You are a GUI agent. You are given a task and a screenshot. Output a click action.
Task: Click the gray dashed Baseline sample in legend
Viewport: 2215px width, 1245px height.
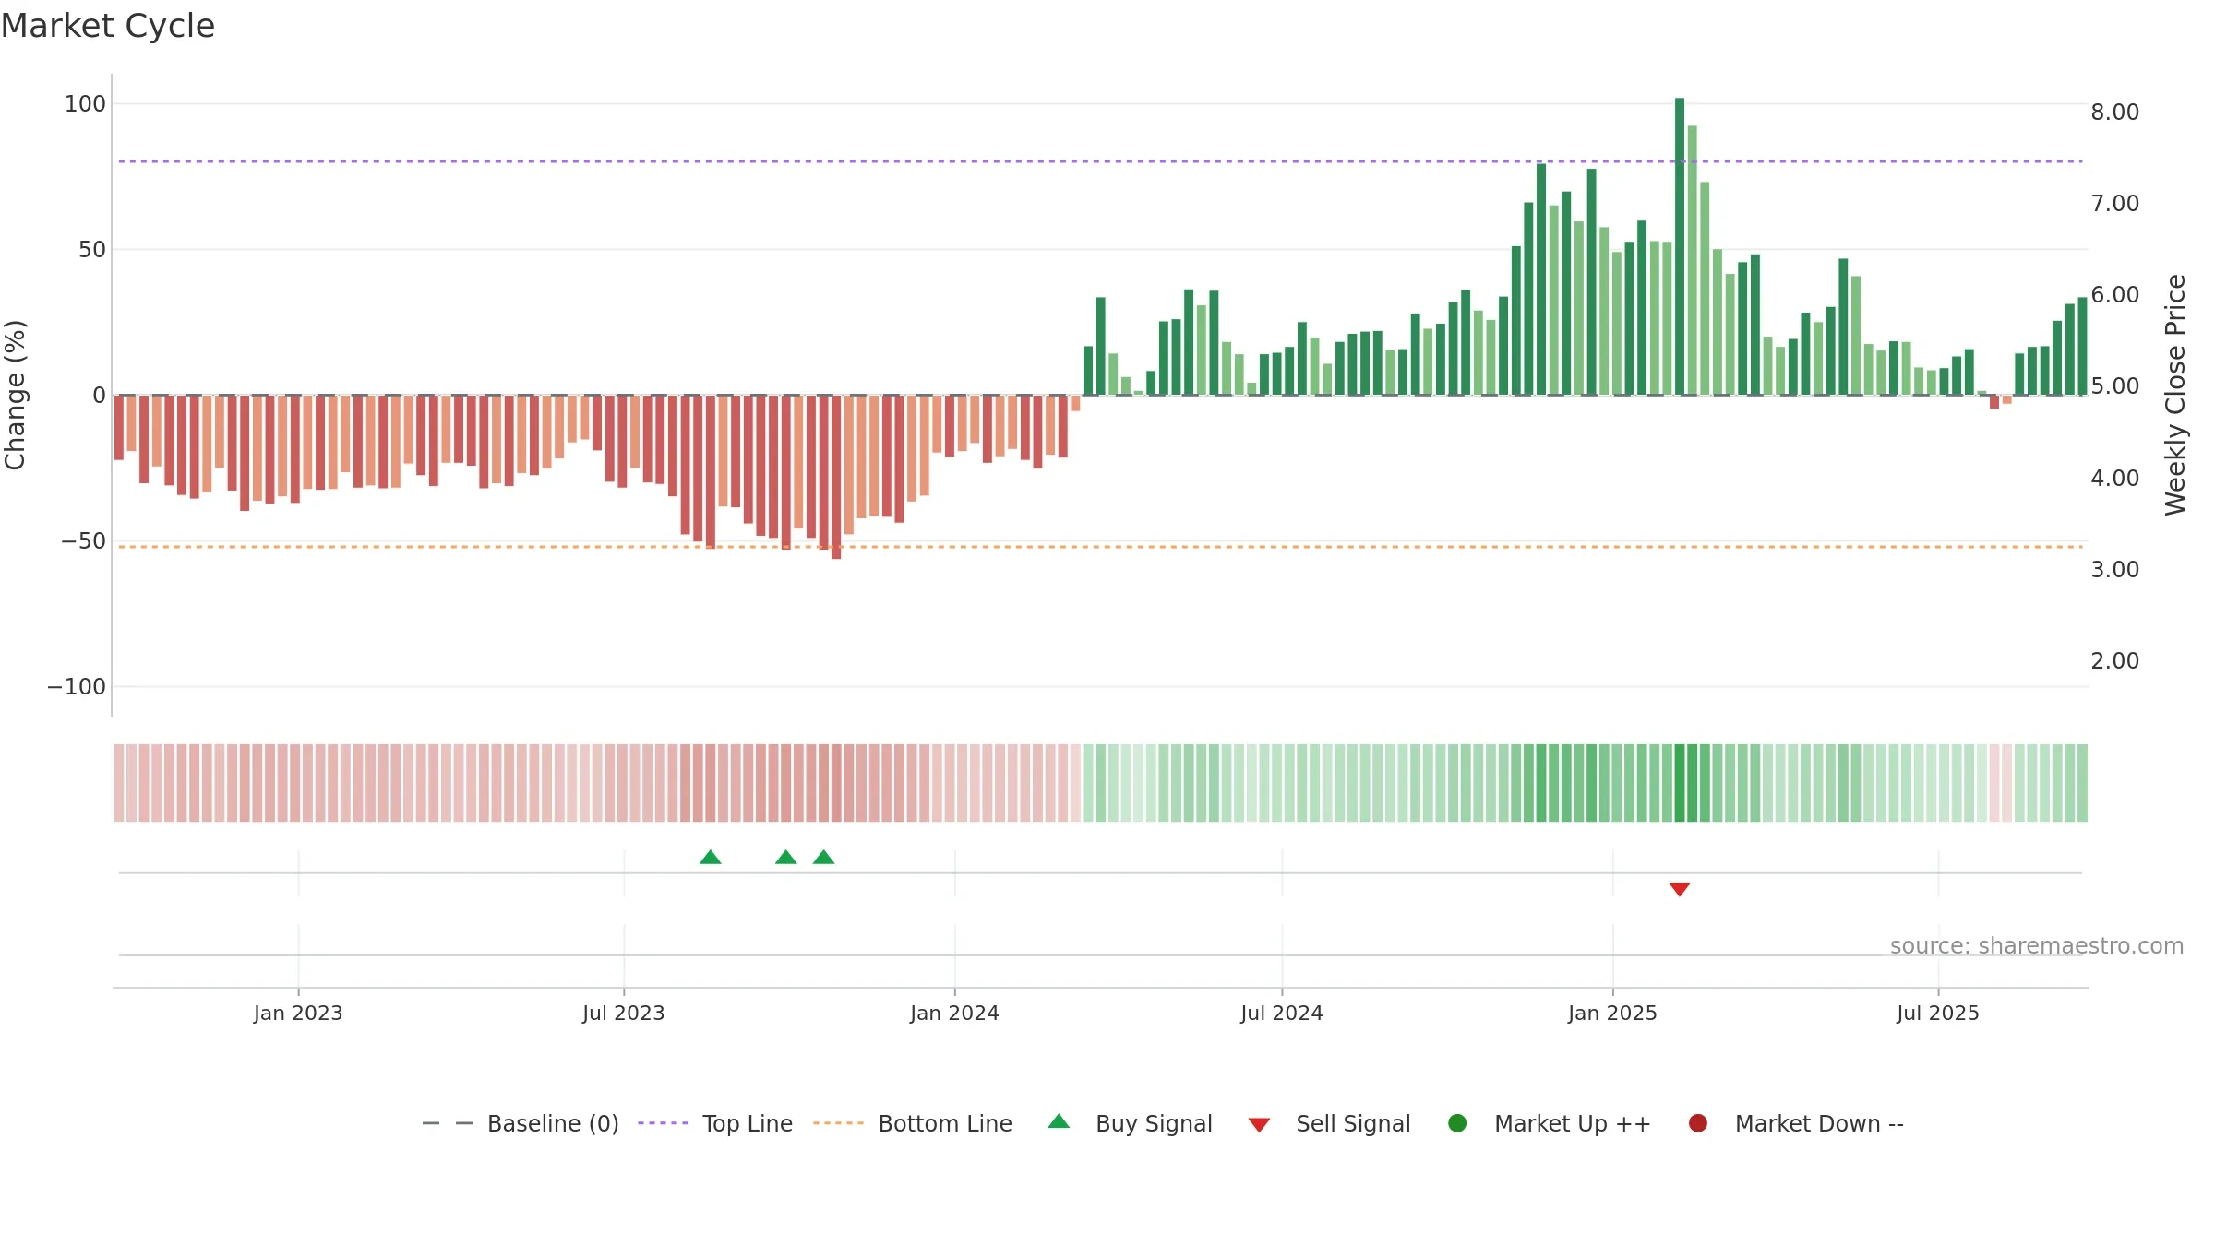[x=447, y=1123]
